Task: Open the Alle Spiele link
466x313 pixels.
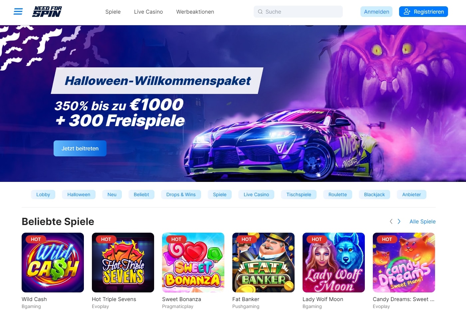Action: point(422,221)
